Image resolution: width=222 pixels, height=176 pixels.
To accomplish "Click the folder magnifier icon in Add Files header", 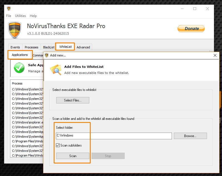I will [x=56, y=70].
